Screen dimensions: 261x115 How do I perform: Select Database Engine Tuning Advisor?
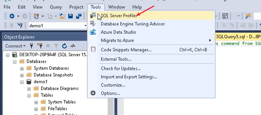(x=151, y=24)
